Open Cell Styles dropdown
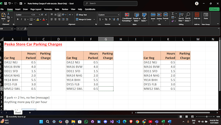The width and height of the screenshot is (221, 125). pos(144,17)
